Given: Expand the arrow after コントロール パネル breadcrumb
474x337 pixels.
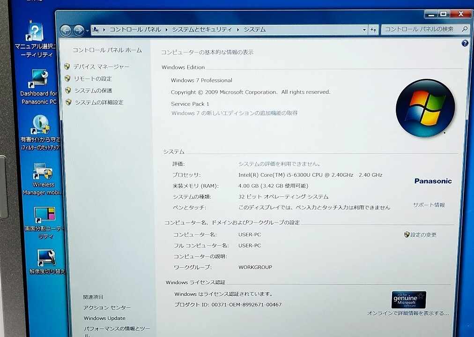Looking at the screenshot, I should (167, 30).
